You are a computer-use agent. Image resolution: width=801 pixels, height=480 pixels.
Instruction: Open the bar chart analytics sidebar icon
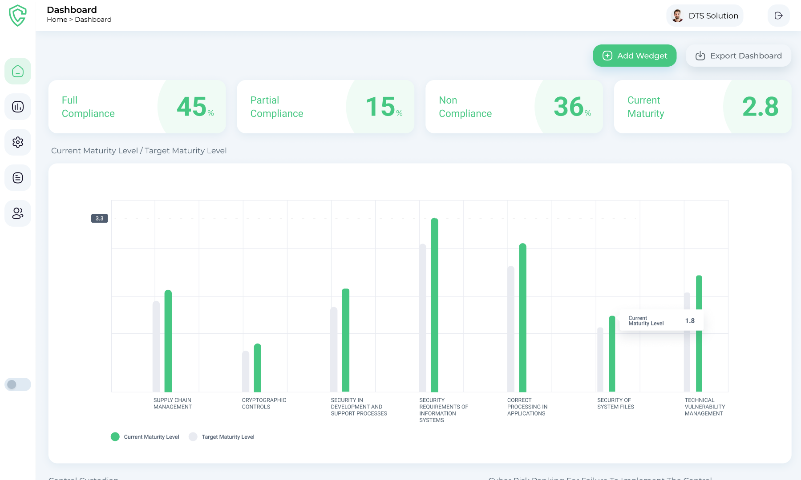pos(18,107)
